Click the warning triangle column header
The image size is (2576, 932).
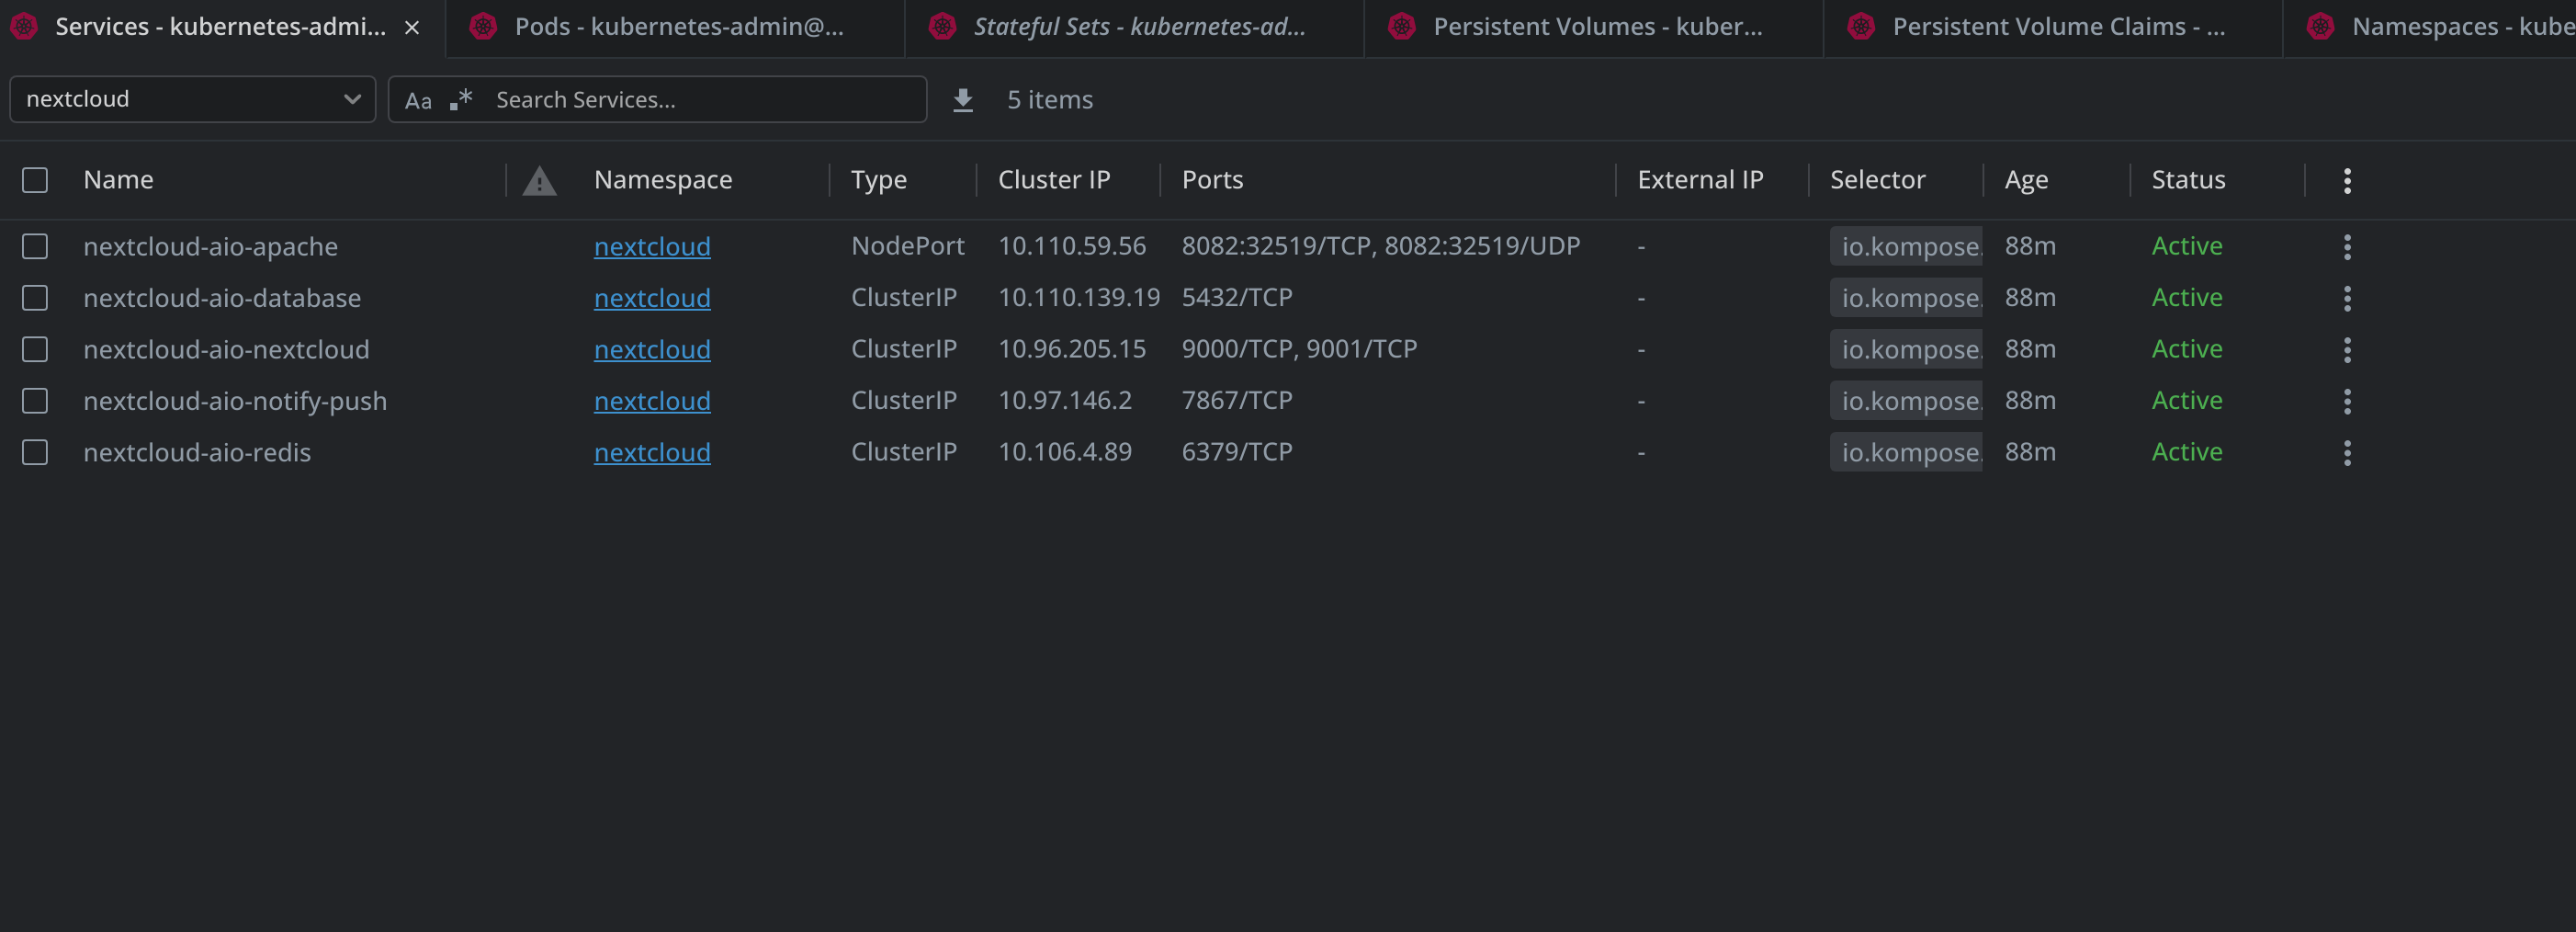[x=539, y=181]
